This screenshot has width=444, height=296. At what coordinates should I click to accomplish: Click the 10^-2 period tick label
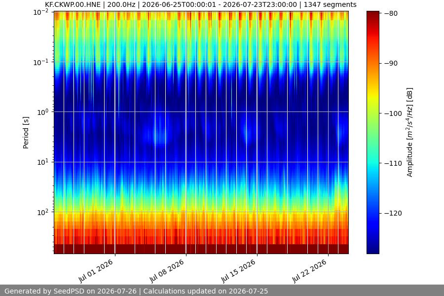pos(41,12)
